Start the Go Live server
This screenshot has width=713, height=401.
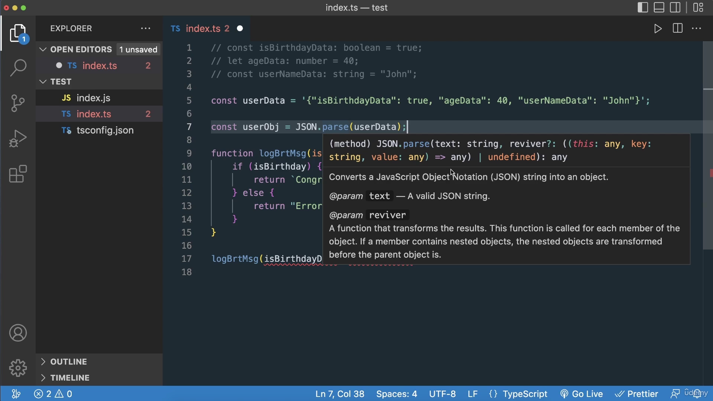(x=582, y=394)
